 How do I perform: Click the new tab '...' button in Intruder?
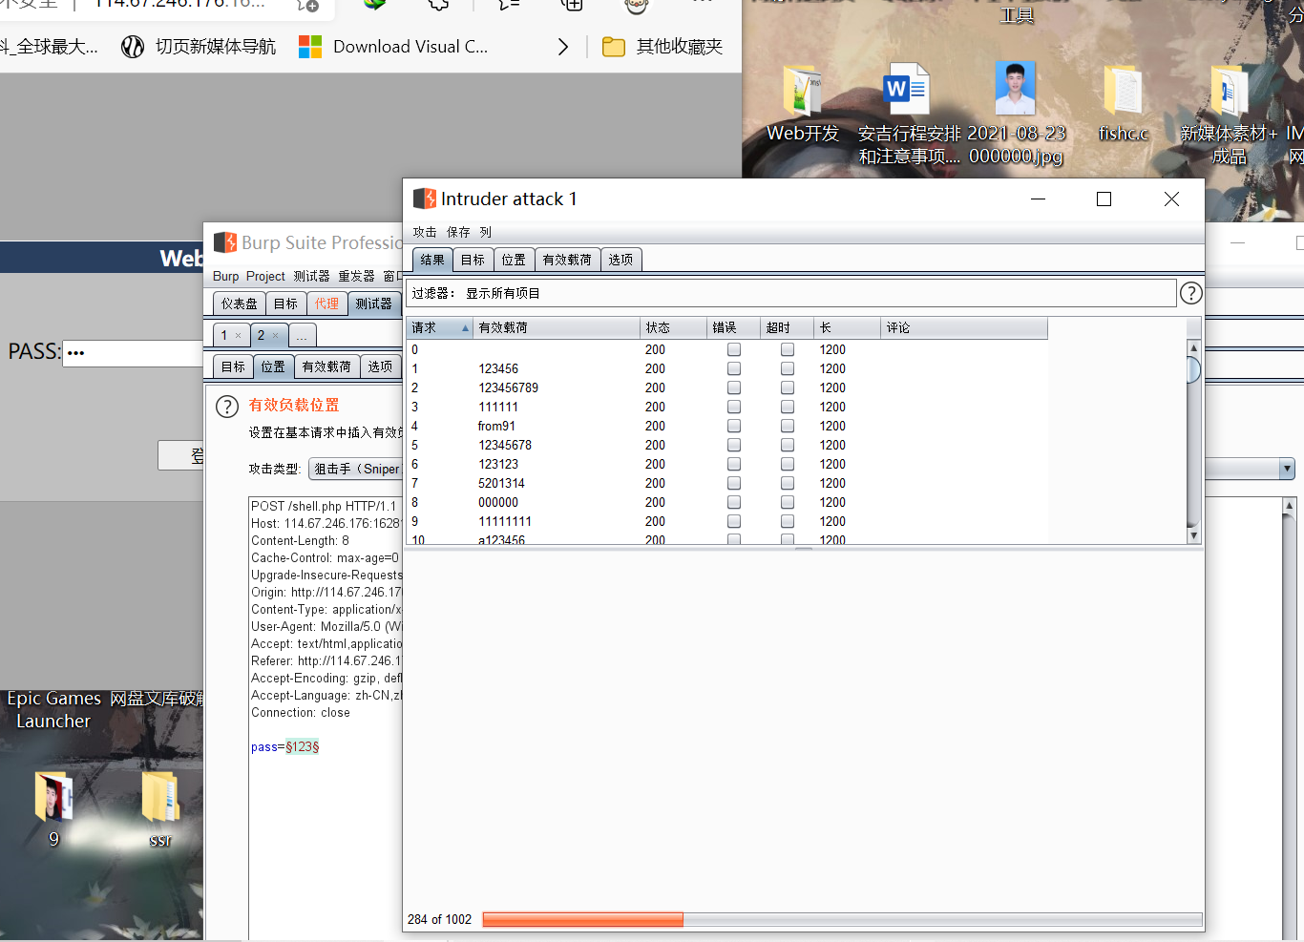(302, 335)
